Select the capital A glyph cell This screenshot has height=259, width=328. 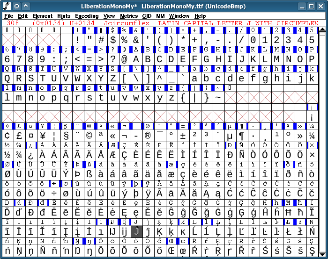click(x=136, y=59)
